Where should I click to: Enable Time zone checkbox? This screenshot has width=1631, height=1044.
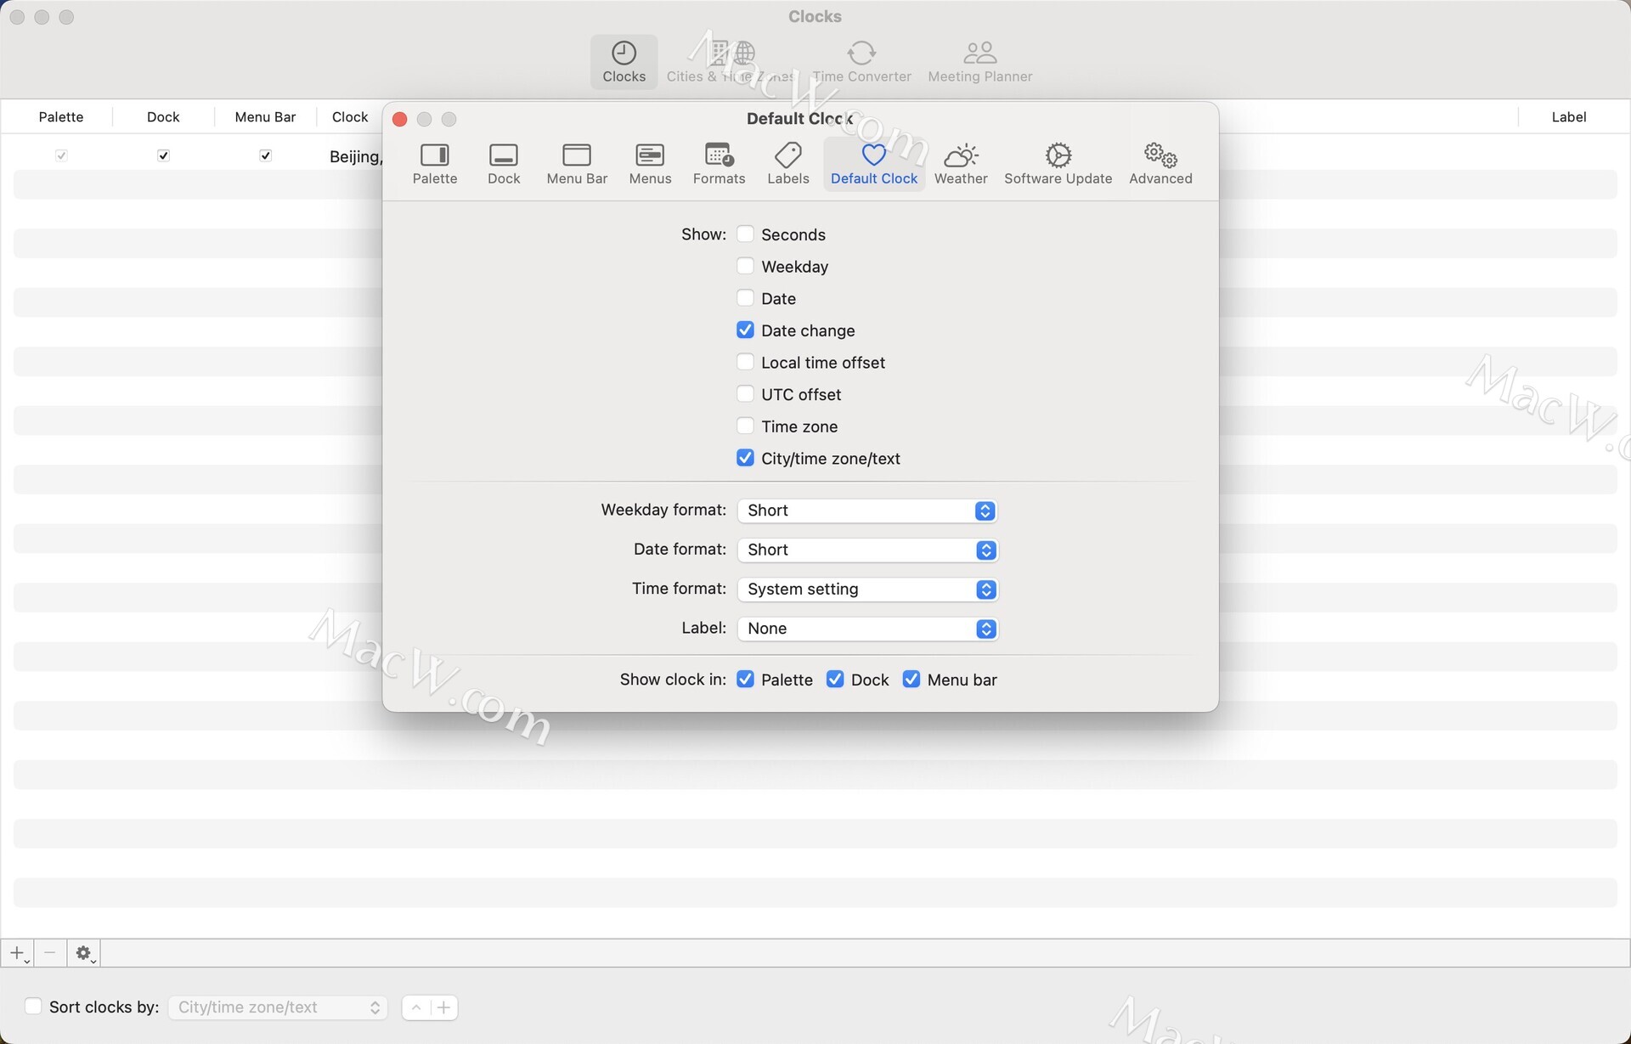[745, 426]
